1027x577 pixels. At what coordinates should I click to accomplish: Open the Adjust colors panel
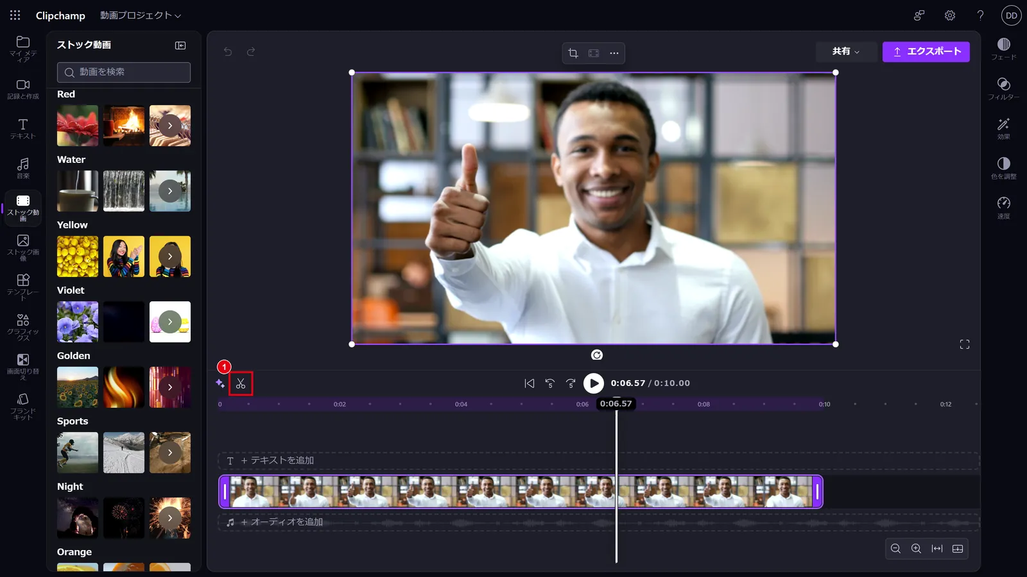click(x=1004, y=168)
